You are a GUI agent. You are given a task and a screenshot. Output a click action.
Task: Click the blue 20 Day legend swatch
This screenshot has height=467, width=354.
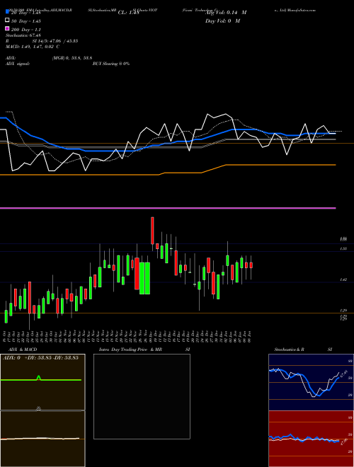pyautogui.click(x=7, y=12)
